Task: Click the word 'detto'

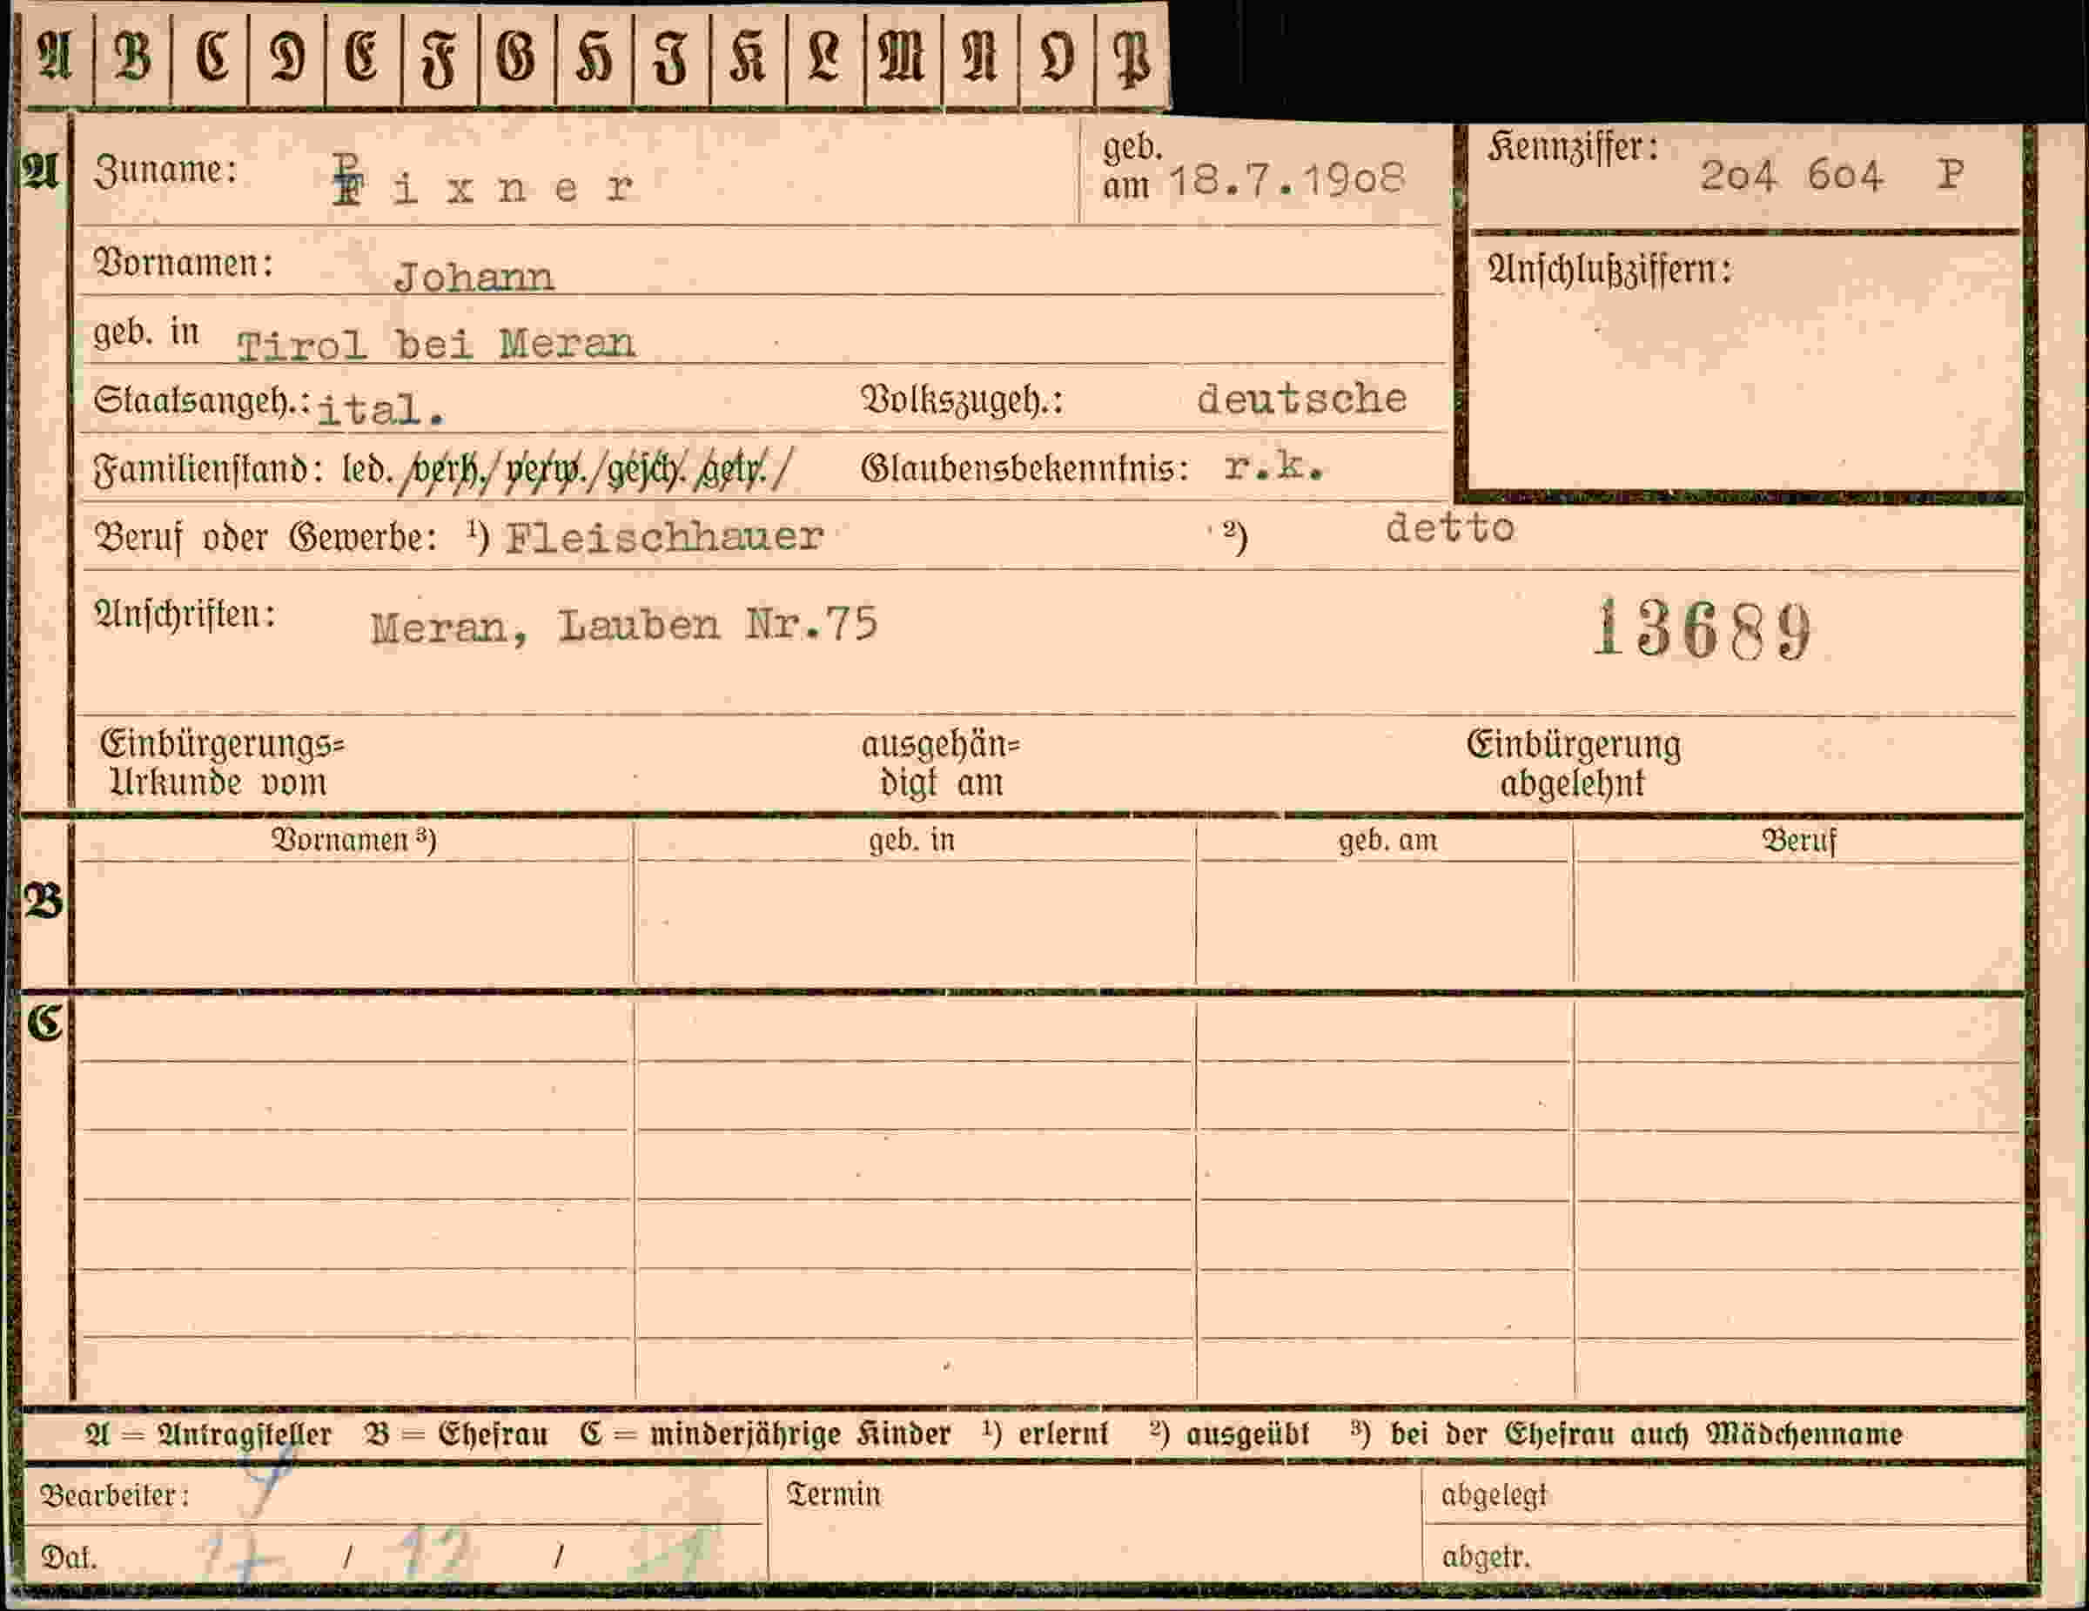Action: 1450,528
